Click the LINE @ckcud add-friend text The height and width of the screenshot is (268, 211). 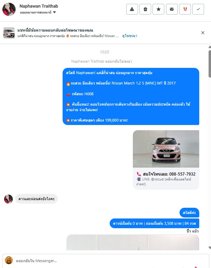(164, 181)
